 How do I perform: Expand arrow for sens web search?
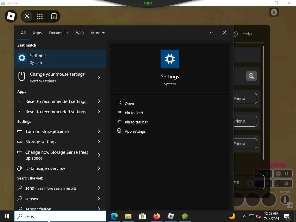[99, 188]
